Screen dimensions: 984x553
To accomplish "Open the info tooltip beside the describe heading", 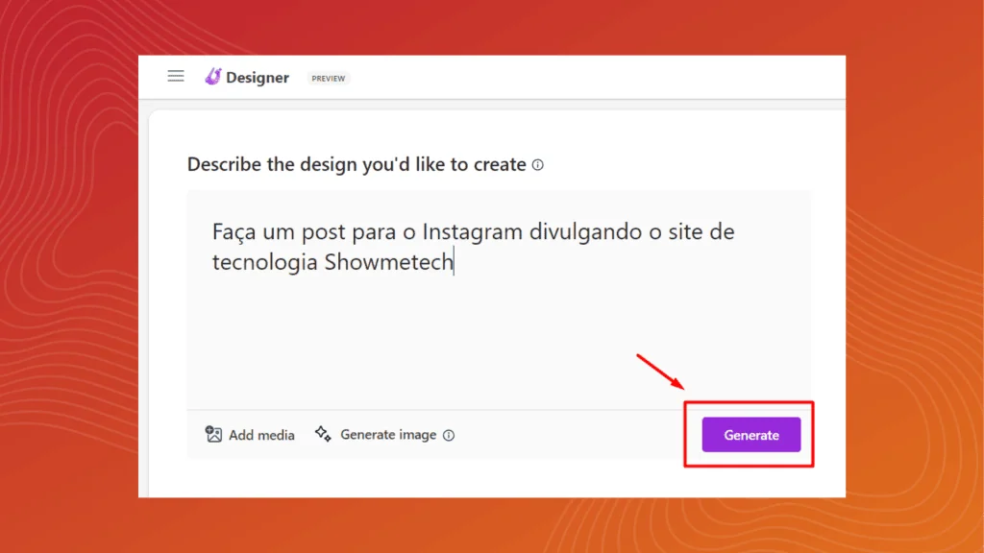I will (537, 164).
